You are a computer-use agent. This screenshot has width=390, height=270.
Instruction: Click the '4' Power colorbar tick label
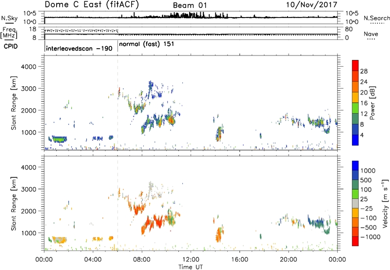(x=362, y=135)
